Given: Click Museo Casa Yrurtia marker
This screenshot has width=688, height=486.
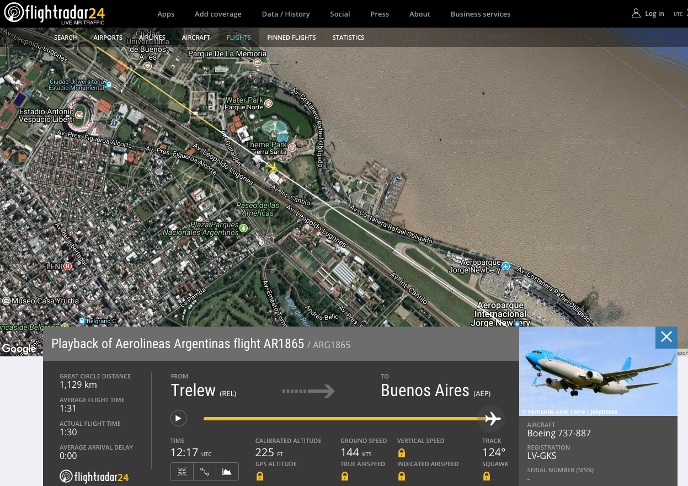Looking at the screenshot, I should point(6,301).
